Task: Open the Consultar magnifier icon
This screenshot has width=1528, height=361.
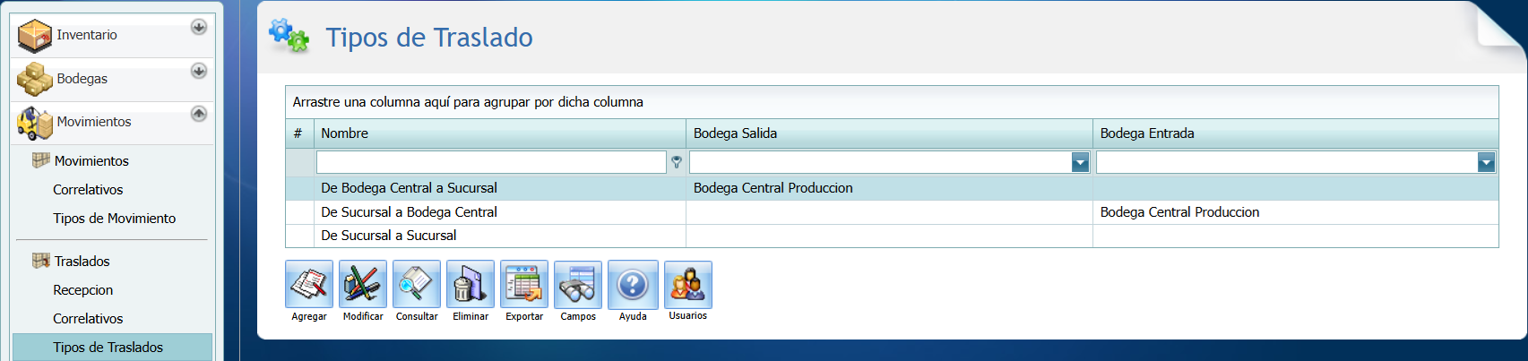Action: tap(417, 285)
